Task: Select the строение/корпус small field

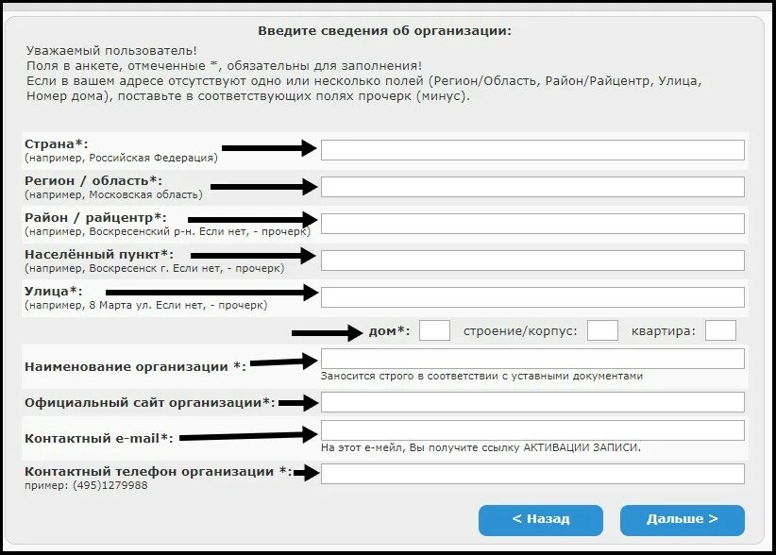Action: pyautogui.click(x=602, y=330)
